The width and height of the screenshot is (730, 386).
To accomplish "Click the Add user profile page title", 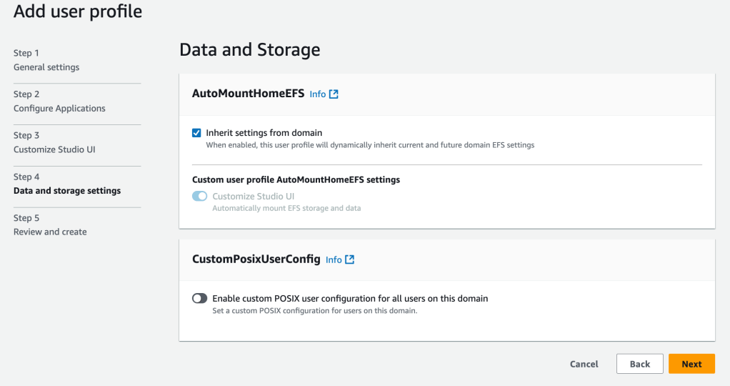I will (78, 11).
